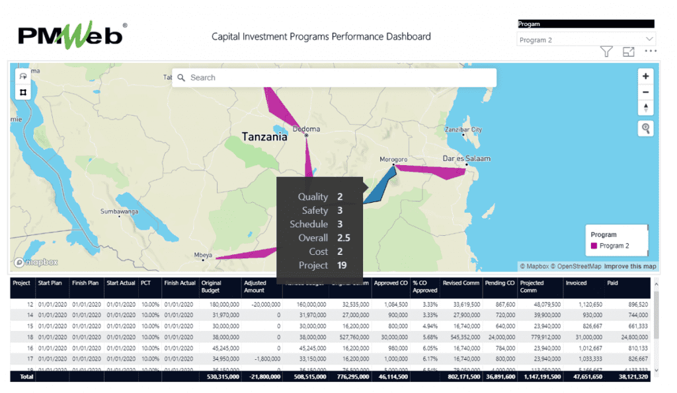677x393 pixels.
Task: Click the 24,800,000 paid value
Action: pyautogui.click(x=634, y=337)
